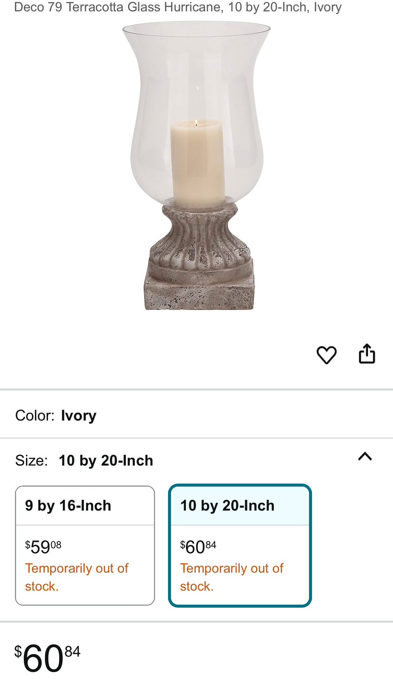This screenshot has width=393, height=679.
Task: Collapse the Size options chevron
Action: click(365, 457)
